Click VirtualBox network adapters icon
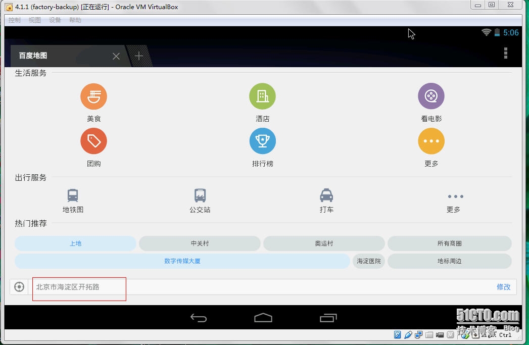Viewport: 529px width, 345px height. tap(419, 334)
